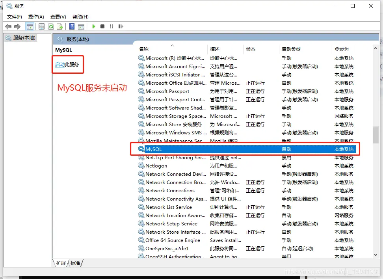
Task: Click the 自动(延迟启动) cell of OneSyncSvc_a2de1
Action: click(297, 249)
